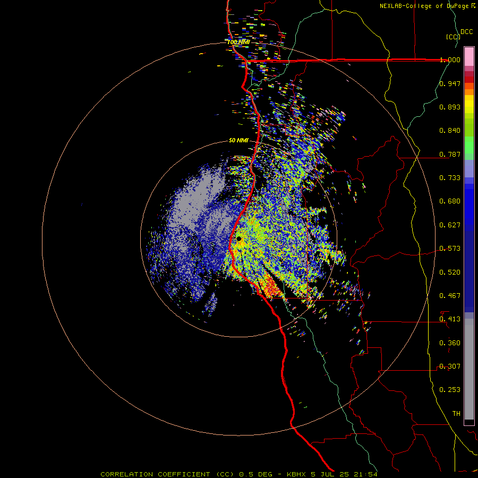Select the 0.467 color scale value

[x=450, y=296]
